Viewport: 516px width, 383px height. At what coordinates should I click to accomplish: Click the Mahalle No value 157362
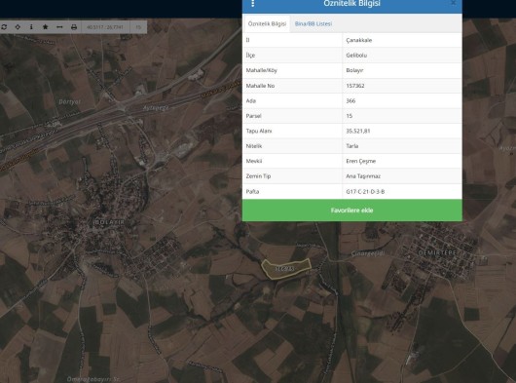tap(355, 86)
